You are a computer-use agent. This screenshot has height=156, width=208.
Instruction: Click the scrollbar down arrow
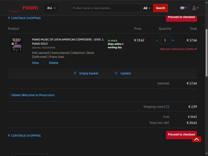coord(207,154)
